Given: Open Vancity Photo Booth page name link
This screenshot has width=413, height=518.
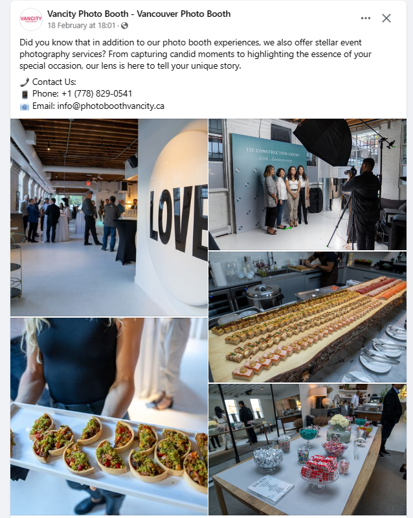Looking at the screenshot, I should coord(139,14).
